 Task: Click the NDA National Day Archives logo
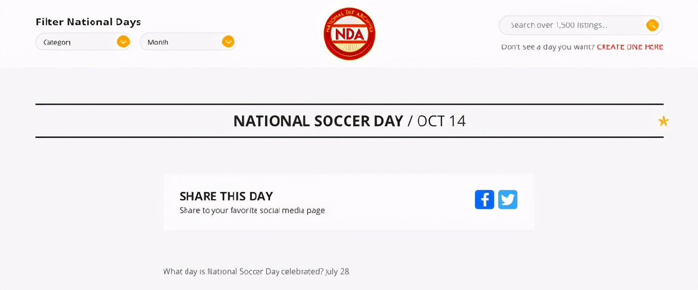tap(349, 34)
